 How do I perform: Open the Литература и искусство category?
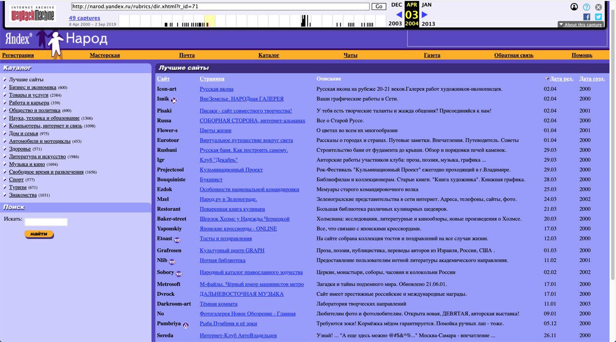coord(38,157)
